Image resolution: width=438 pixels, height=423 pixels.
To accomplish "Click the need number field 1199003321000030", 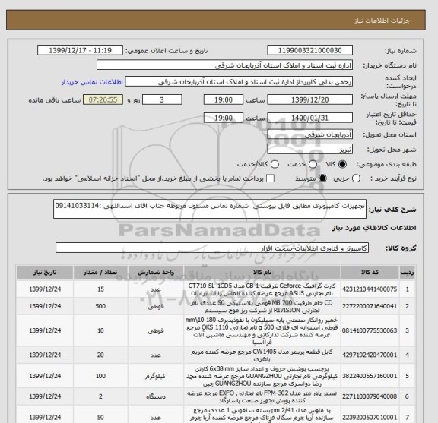I will (x=309, y=51).
